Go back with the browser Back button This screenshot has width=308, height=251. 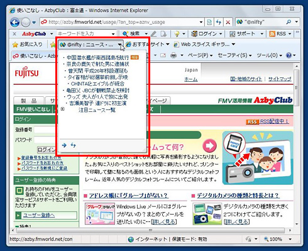(x=14, y=22)
